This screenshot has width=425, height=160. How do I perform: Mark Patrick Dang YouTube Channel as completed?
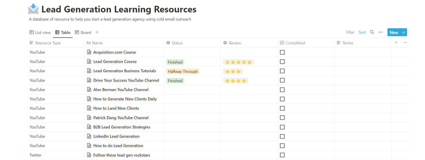[x=282, y=118]
